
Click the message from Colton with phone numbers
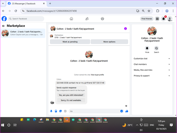tap(80, 83)
